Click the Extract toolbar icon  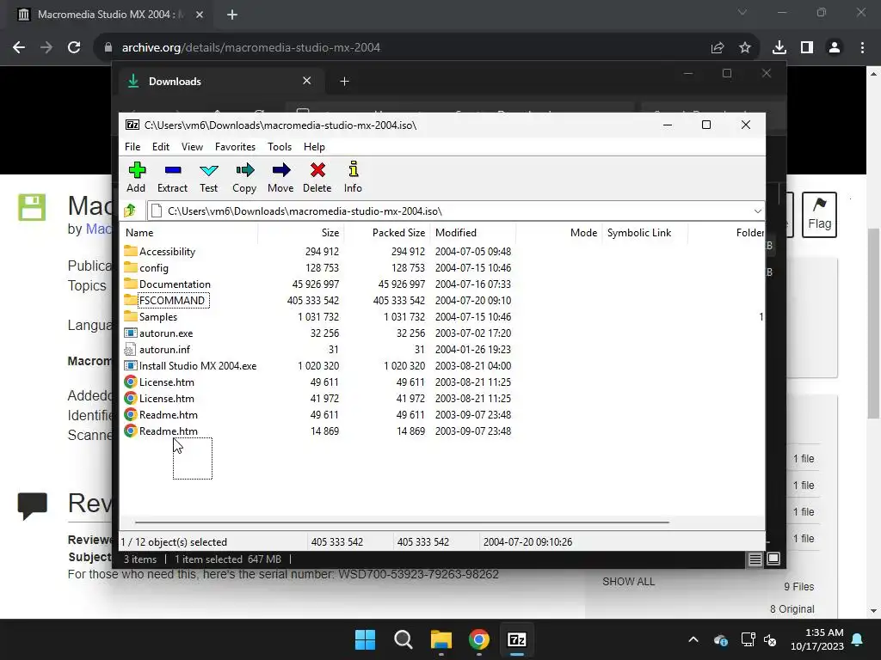(x=172, y=170)
